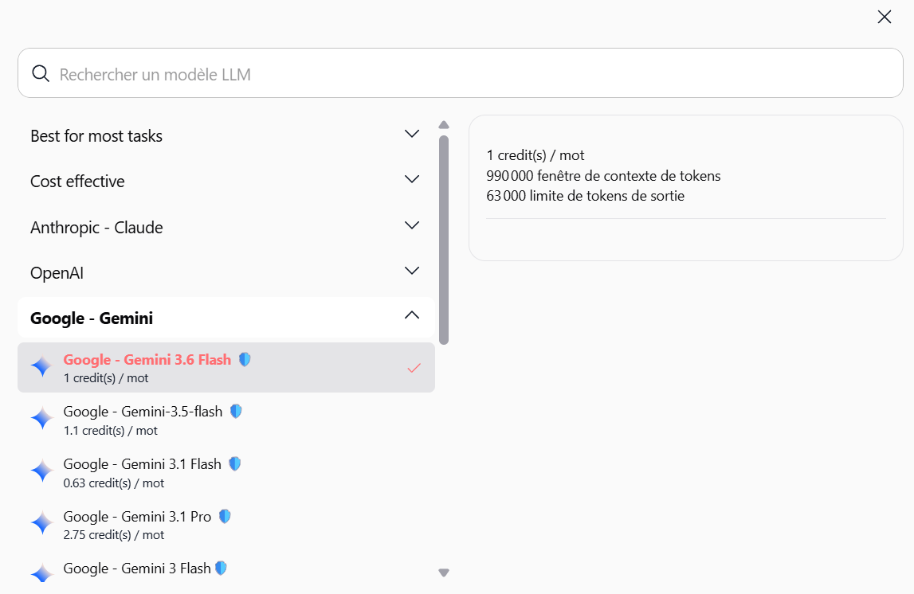The height and width of the screenshot is (594, 914).
Task: Click the red checkmark on selected model
Action: click(414, 368)
